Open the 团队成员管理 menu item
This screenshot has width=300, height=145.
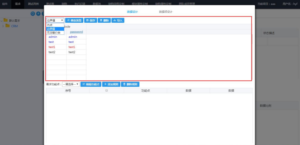click(x=187, y=4)
